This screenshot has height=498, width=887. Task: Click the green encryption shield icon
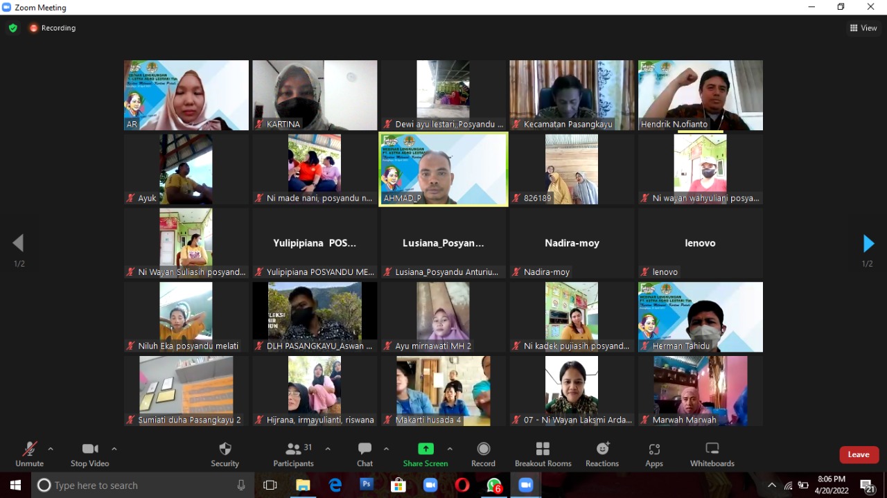(x=12, y=28)
